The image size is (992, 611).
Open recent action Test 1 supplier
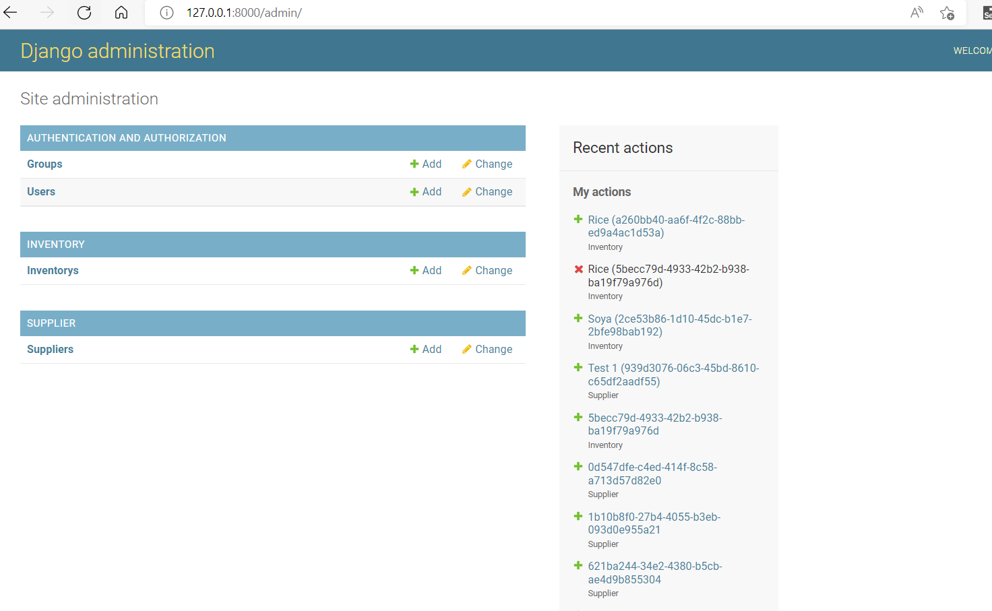pyautogui.click(x=673, y=375)
